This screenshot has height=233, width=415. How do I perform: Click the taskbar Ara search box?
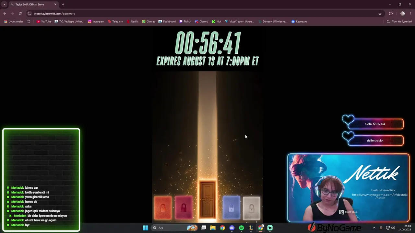pos(175,228)
